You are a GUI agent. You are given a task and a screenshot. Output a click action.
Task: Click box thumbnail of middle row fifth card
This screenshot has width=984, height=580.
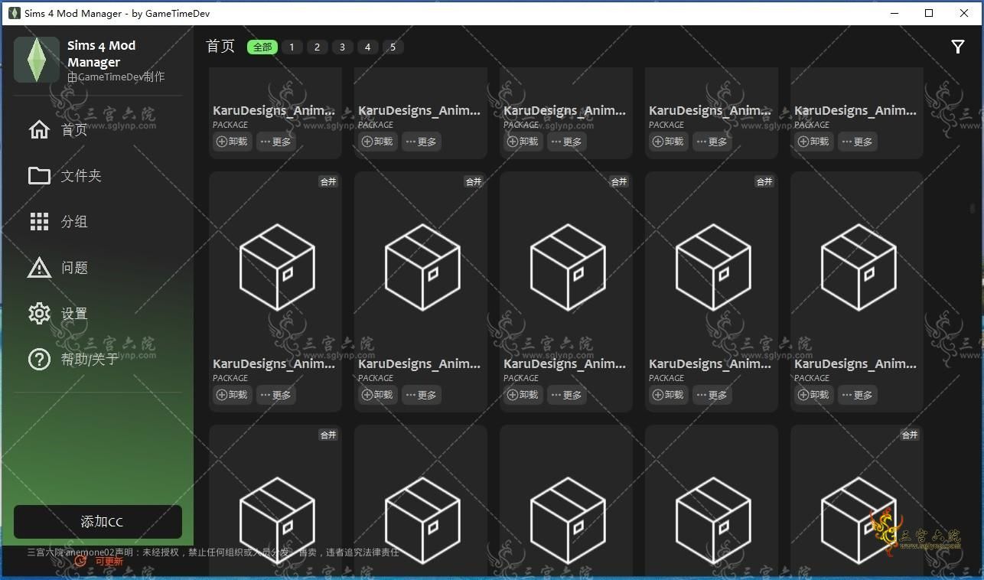click(x=859, y=267)
